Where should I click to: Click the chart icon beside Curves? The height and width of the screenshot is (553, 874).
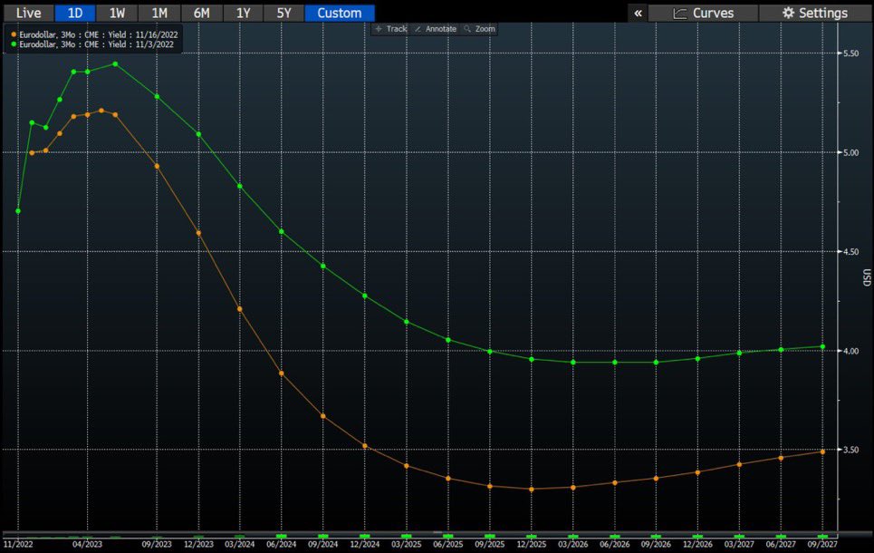pyautogui.click(x=679, y=14)
